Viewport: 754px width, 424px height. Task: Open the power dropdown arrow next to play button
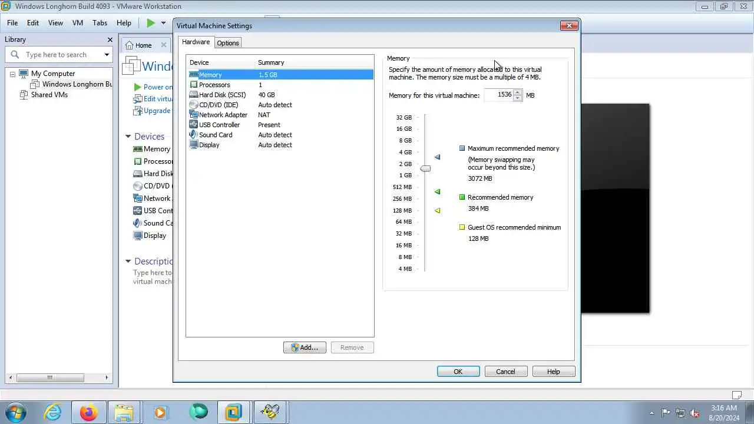[163, 23]
